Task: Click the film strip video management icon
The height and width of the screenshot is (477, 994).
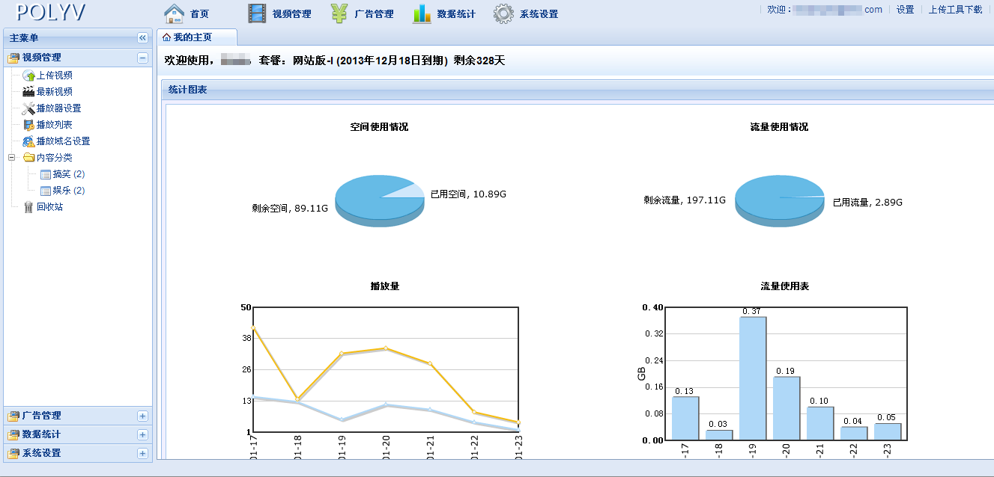Action: tap(257, 13)
